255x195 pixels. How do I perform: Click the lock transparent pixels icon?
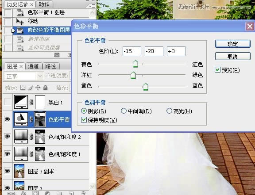pyautogui.click(x=23, y=88)
